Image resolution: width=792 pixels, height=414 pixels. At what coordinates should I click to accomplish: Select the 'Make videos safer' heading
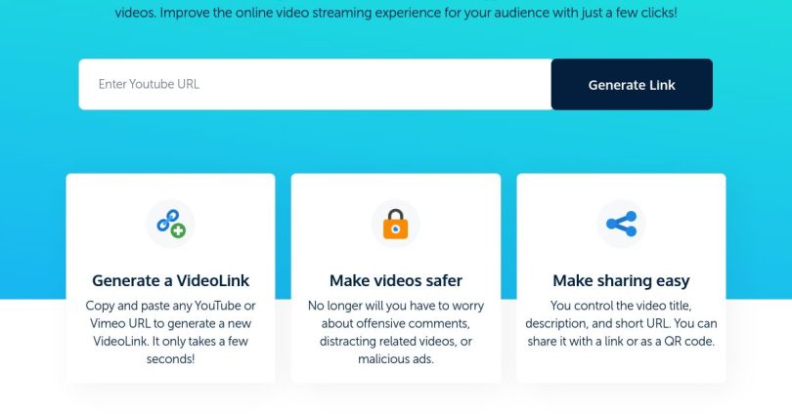click(x=395, y=281)
